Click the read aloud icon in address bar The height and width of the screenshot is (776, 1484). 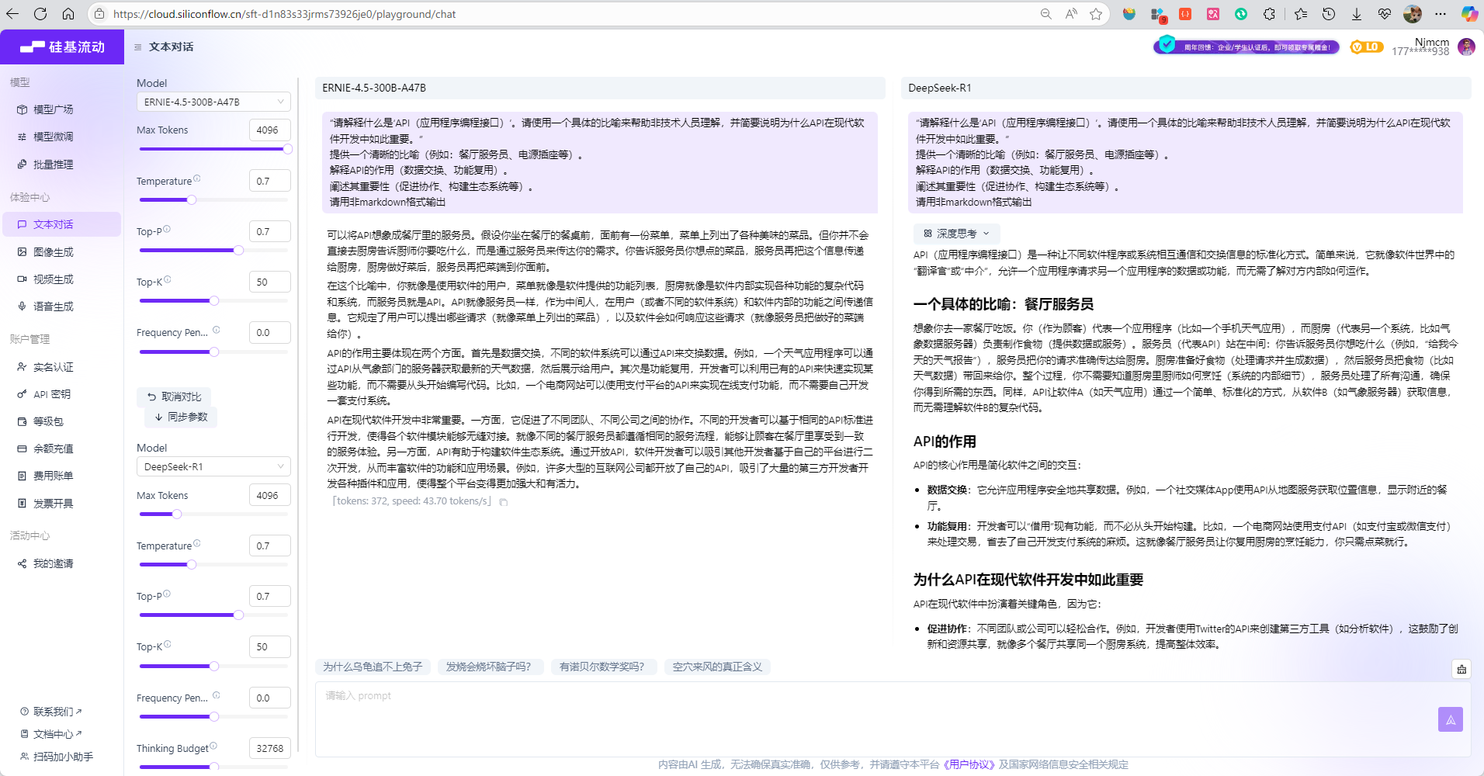click(x=1071, y=14)
